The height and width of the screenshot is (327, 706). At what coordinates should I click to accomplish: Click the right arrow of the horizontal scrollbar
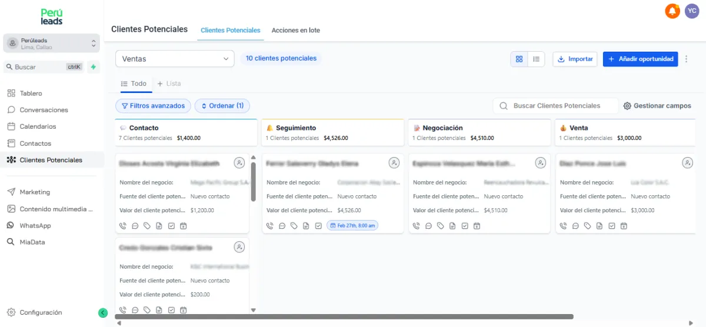pos(691,323)
